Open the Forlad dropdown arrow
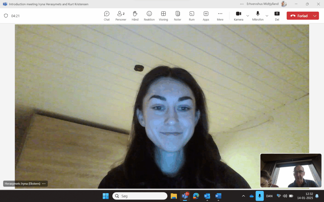Viewport: 324px width, 202px height. tap(315, 15)
